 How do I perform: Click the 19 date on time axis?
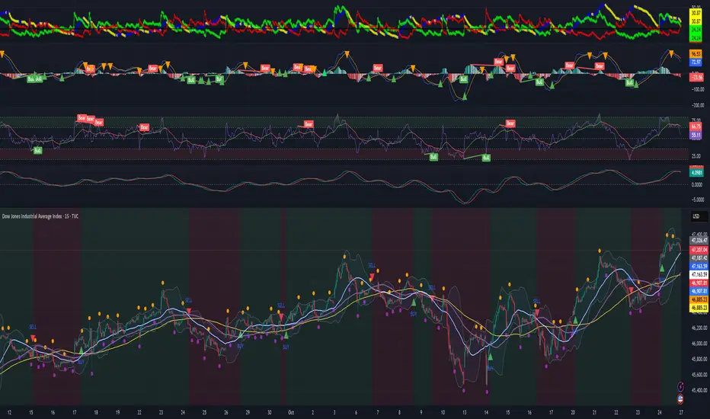point(118,412)
